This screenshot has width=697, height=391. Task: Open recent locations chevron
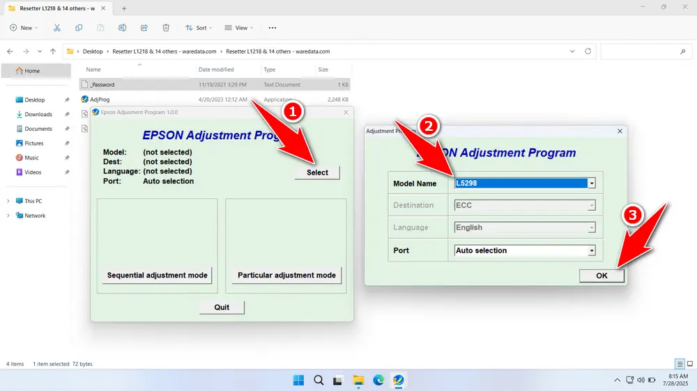(x=40, y=51)
